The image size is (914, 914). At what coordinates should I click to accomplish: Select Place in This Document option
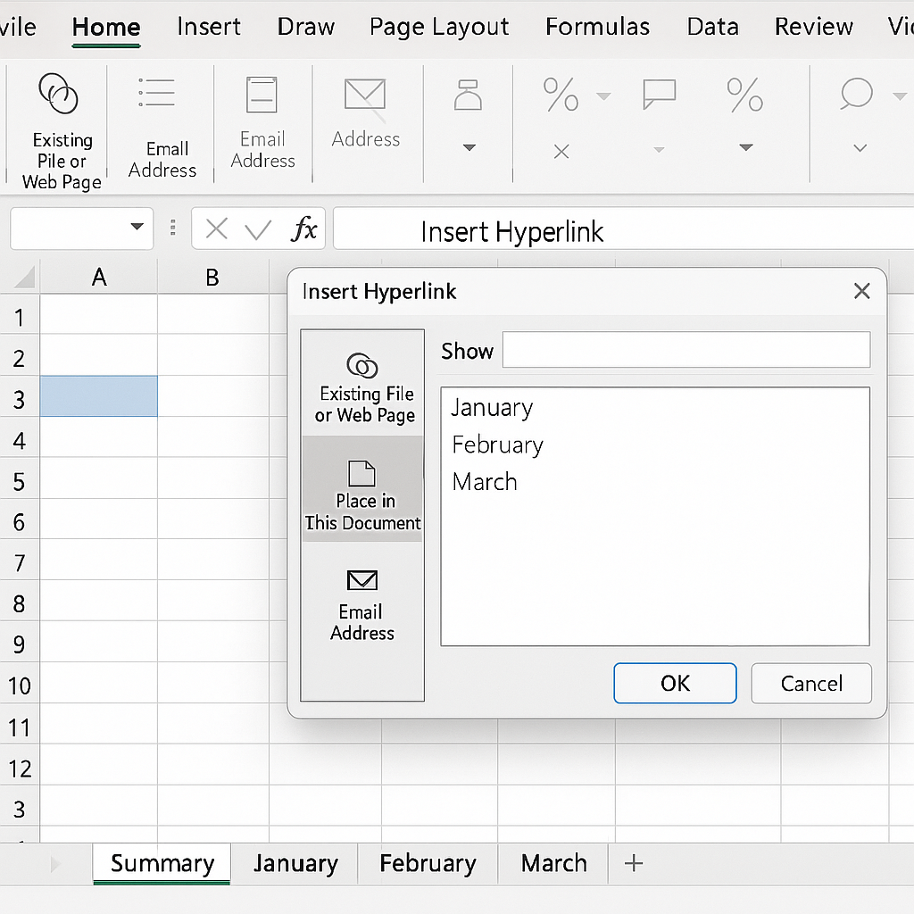pyautogui.click(x=363, y=489)
